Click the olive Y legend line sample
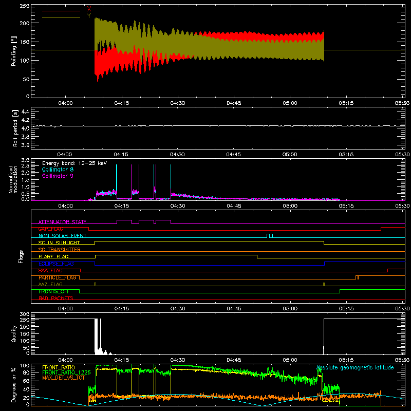411x411 pixels. [61, 18]
